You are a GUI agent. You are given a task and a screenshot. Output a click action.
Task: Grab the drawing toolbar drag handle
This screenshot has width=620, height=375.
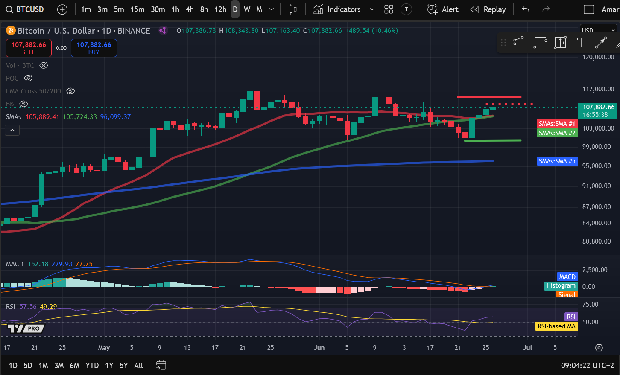pos(503,42)
